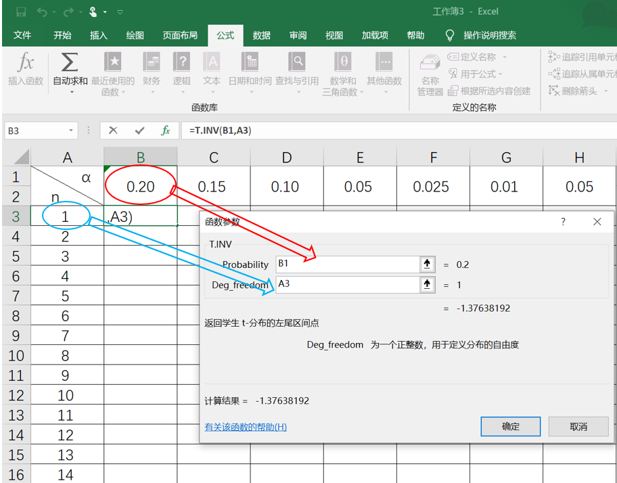Open help link for this function
The image size is (617, 483).
246,427
